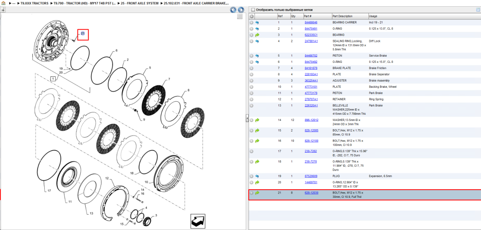Add BEARING CARRIER row with its plus icon

coord(251,23)
